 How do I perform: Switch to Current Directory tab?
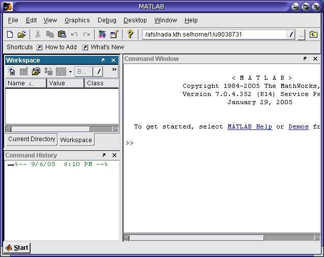[32, 139]
